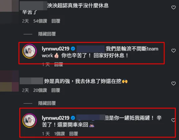View the 54個讚 likes list
The height and width of the screenshot is (140, 179).
pyautogui.click(x=40, y=21)
